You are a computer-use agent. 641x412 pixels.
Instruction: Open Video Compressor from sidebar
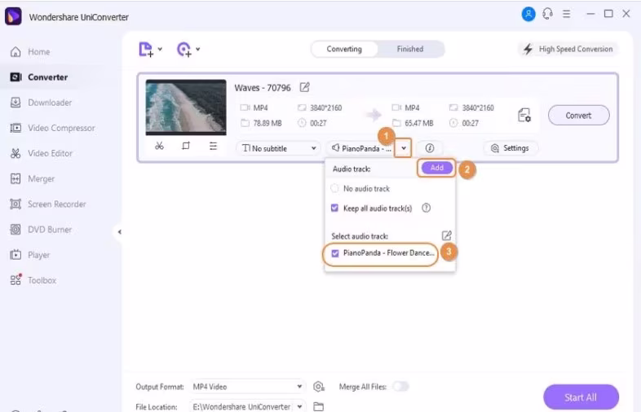pyautogui.click(x=52, y=128)
